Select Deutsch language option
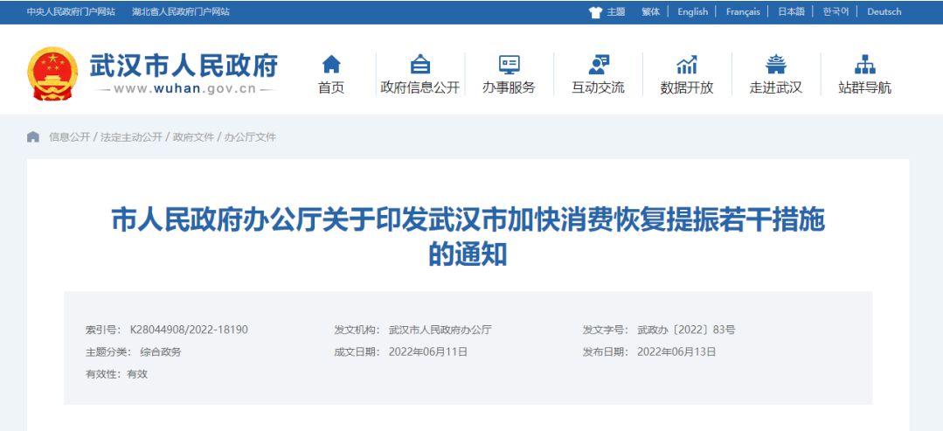The image size is (943, 431). [884, 12]
